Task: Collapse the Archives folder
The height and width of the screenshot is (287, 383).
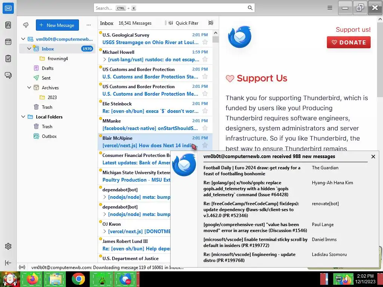Action: (29, 87)
